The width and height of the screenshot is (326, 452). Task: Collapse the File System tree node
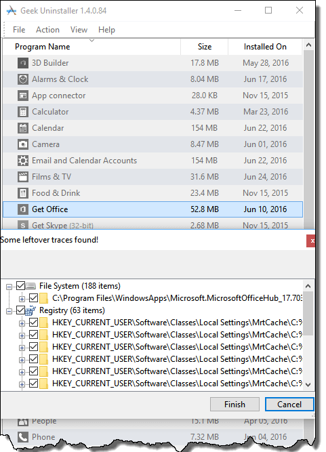tap(9, 287)
